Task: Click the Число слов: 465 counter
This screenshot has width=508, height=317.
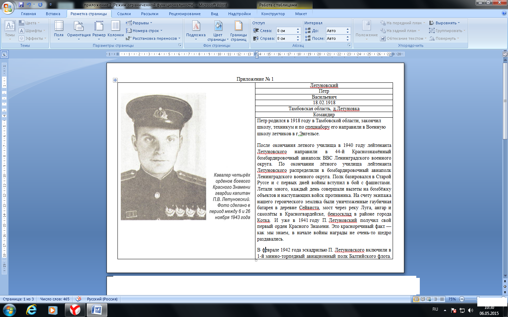Action: click(x=55, y=299)
